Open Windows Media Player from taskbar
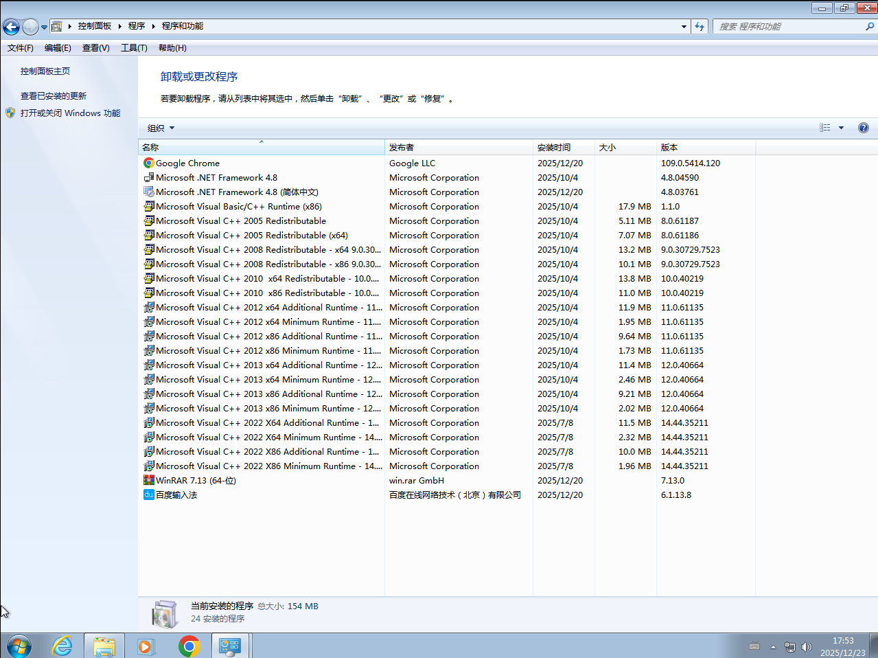The height and width of the screenshot is (658, 878). click(146, 646)
